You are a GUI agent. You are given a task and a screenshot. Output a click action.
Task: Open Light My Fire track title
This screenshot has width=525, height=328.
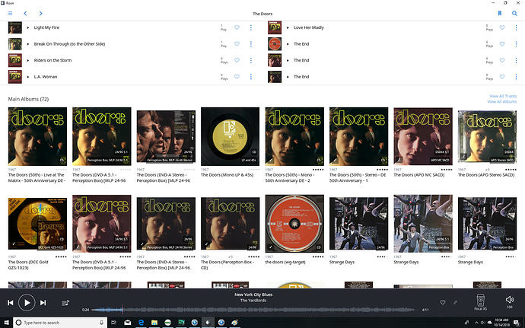coord(46,27)
